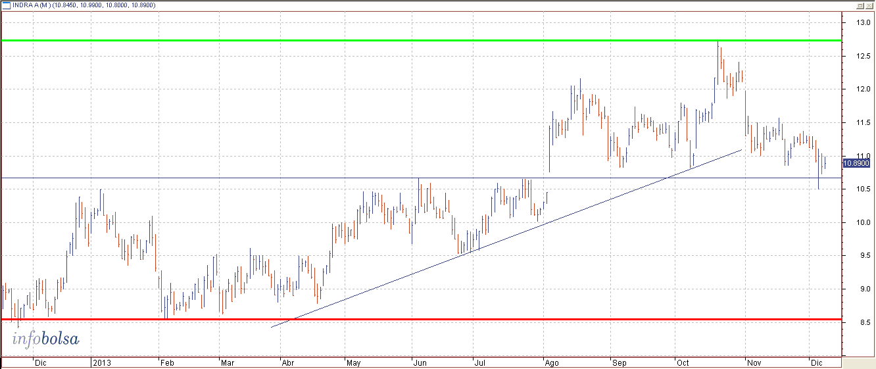The image size is (876, 369).
Task: Click the Nov month label on time axis
Action: point(754,362)
